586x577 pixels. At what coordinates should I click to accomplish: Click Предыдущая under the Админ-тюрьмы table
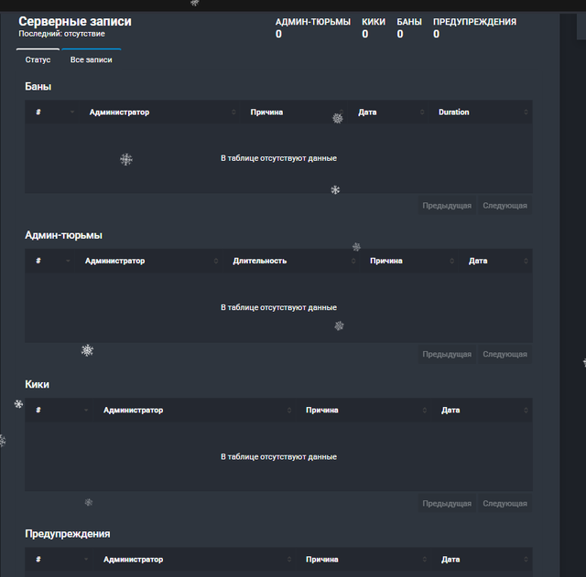pos(447,354)
